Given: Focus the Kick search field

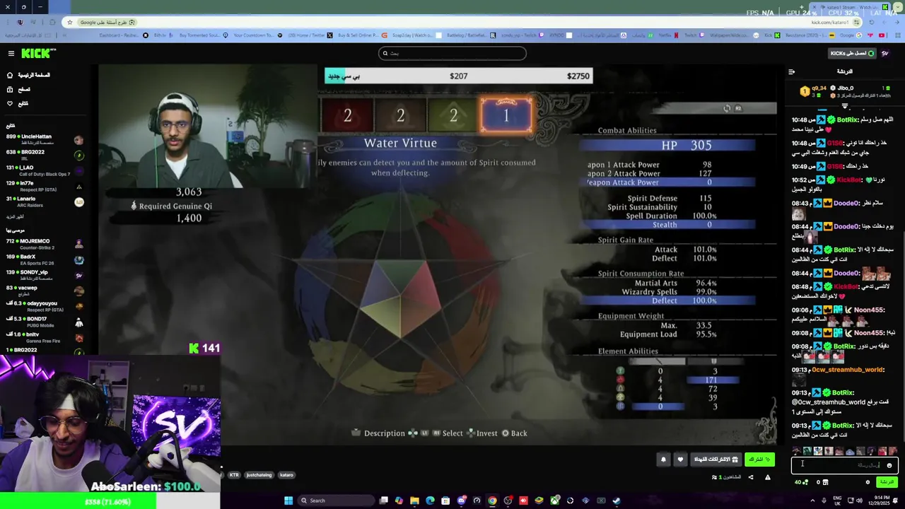Looking at the screenshot, I should click(452, 53).
